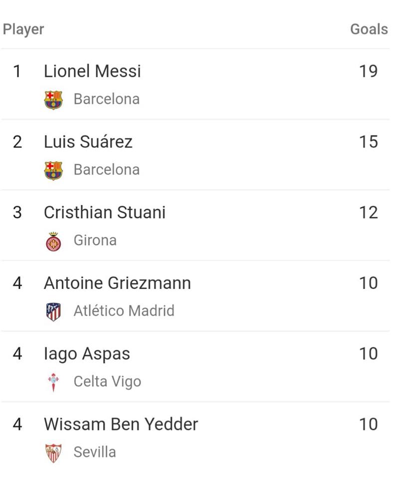Click the Player column header

tap(23, 29)
